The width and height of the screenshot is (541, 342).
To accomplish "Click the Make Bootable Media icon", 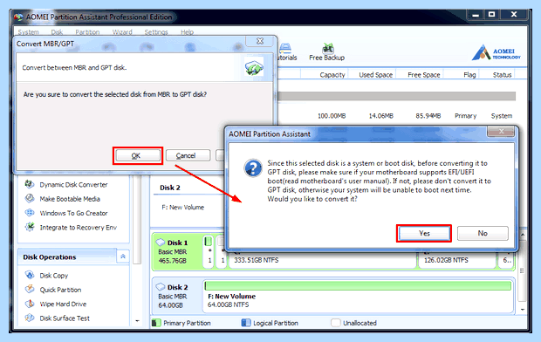I will (x=30, y=198).
